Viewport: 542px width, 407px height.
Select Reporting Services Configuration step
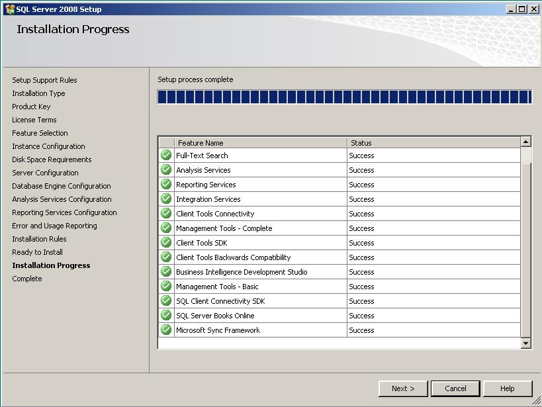click(64, 212)
